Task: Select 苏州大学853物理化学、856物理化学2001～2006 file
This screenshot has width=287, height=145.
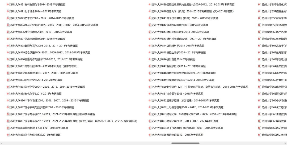Action: pyautogui.click(x=194, y=114)
